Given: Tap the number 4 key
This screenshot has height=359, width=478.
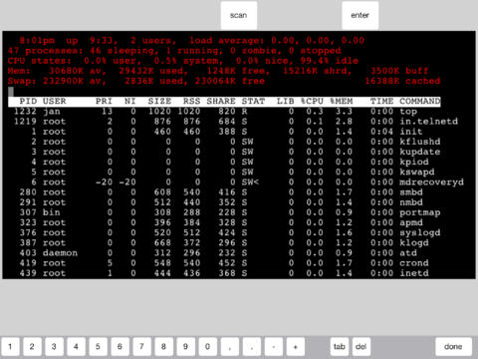Looking at the screenshot, I should click(76, 347).
